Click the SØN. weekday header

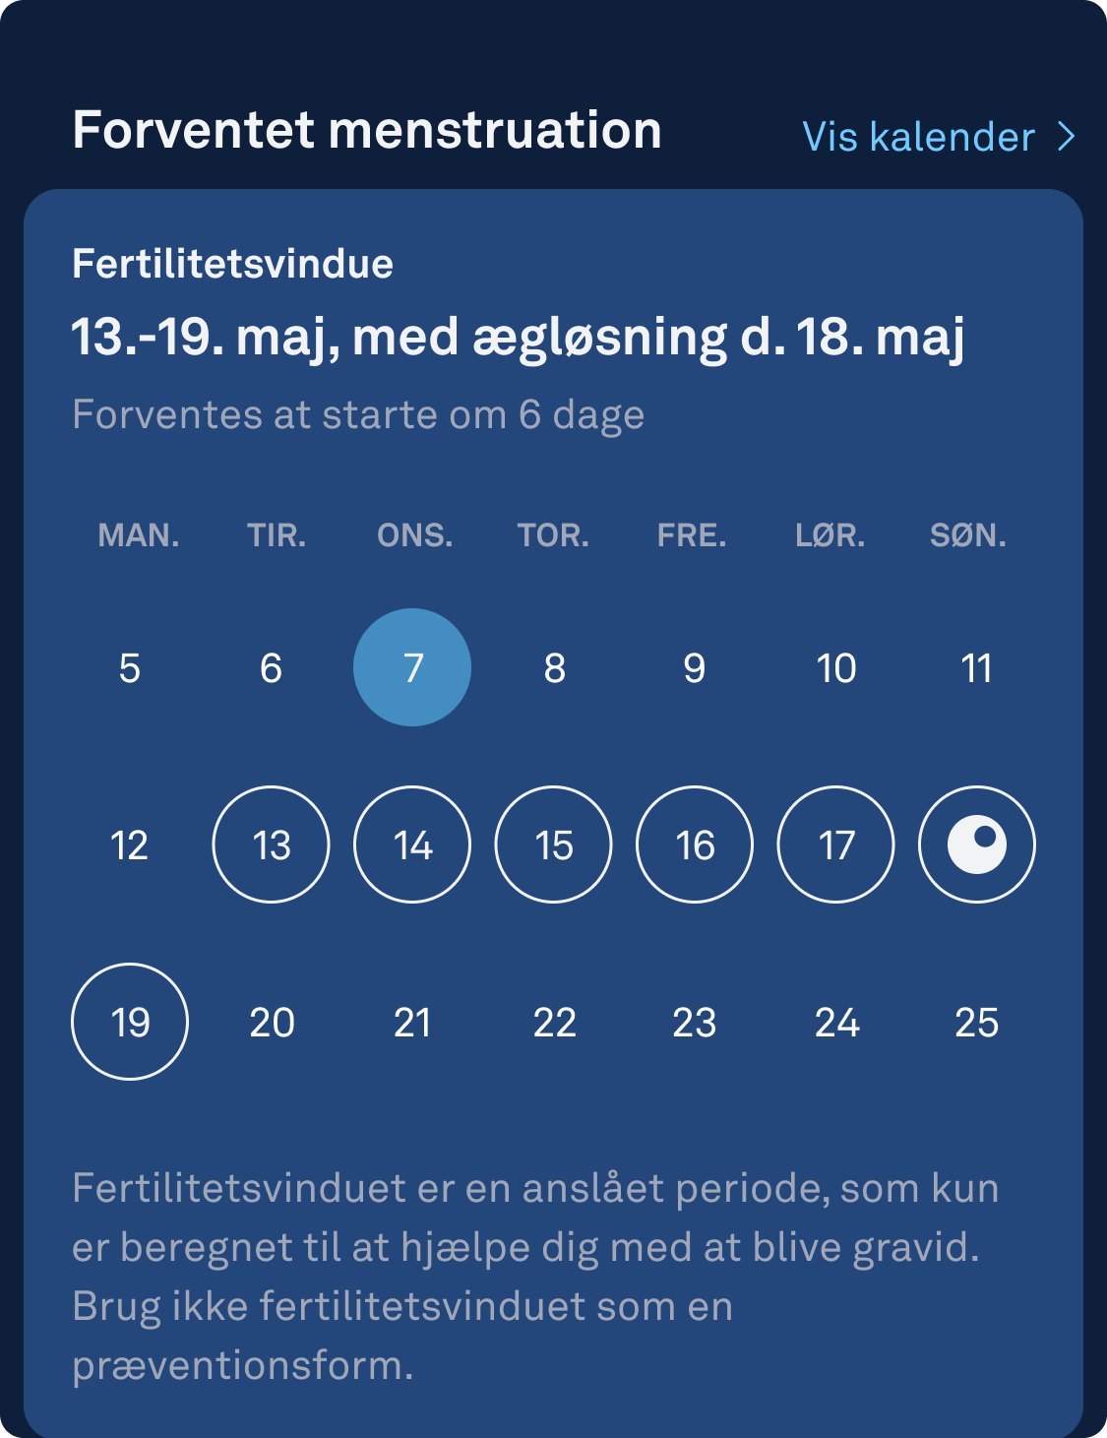968,535
